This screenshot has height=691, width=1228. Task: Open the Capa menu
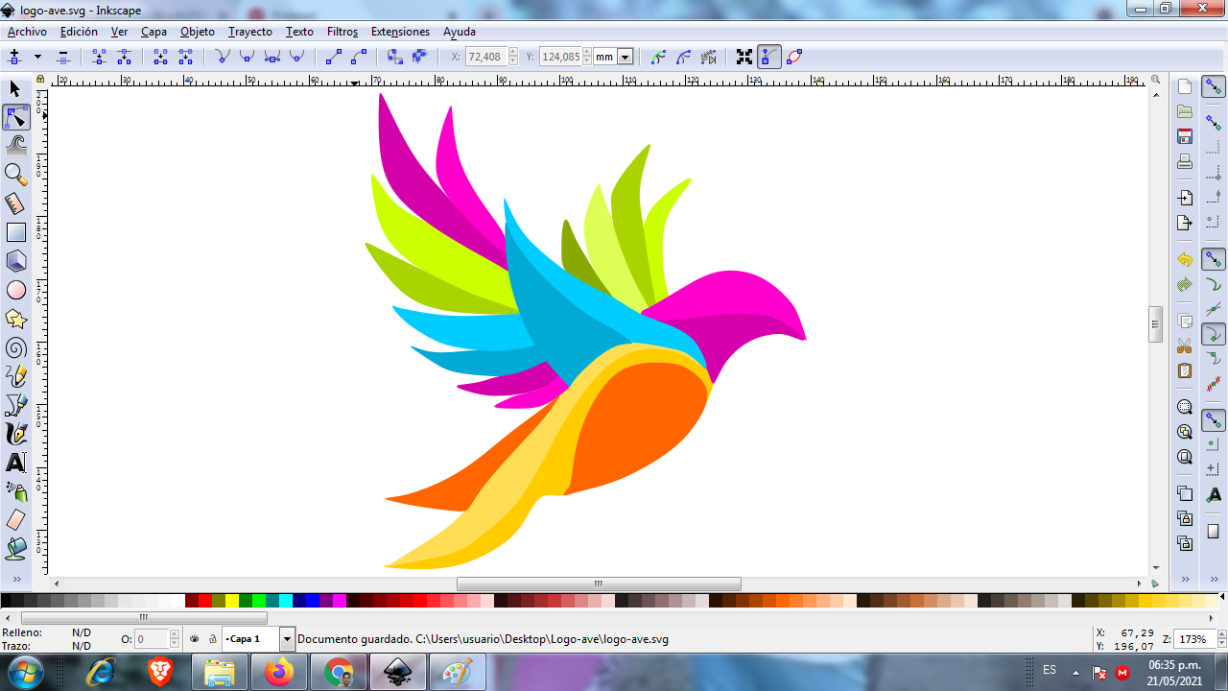[153, 32]
